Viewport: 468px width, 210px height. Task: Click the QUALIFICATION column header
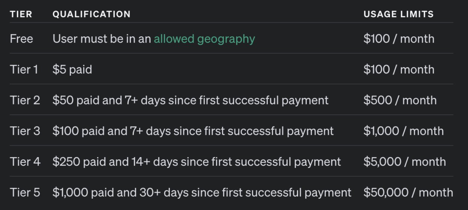91,14
